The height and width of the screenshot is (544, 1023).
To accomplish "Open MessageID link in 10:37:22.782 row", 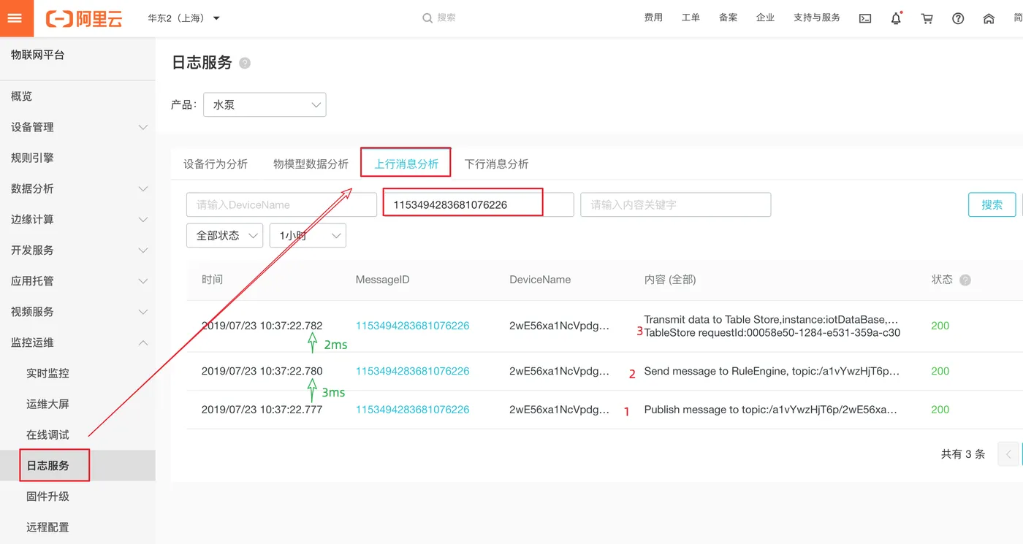I will (412, 326).
